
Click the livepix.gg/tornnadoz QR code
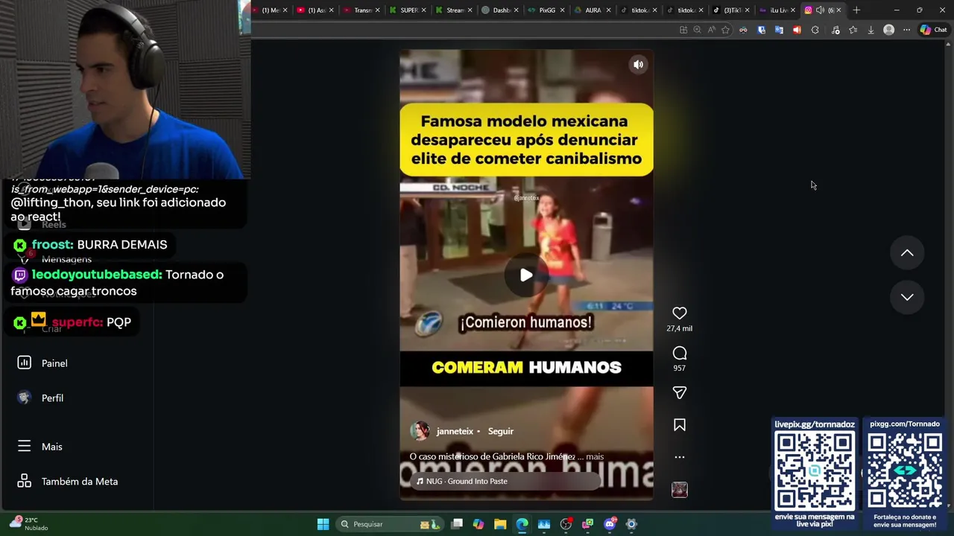pyautogui.click(x=815, y=471)
